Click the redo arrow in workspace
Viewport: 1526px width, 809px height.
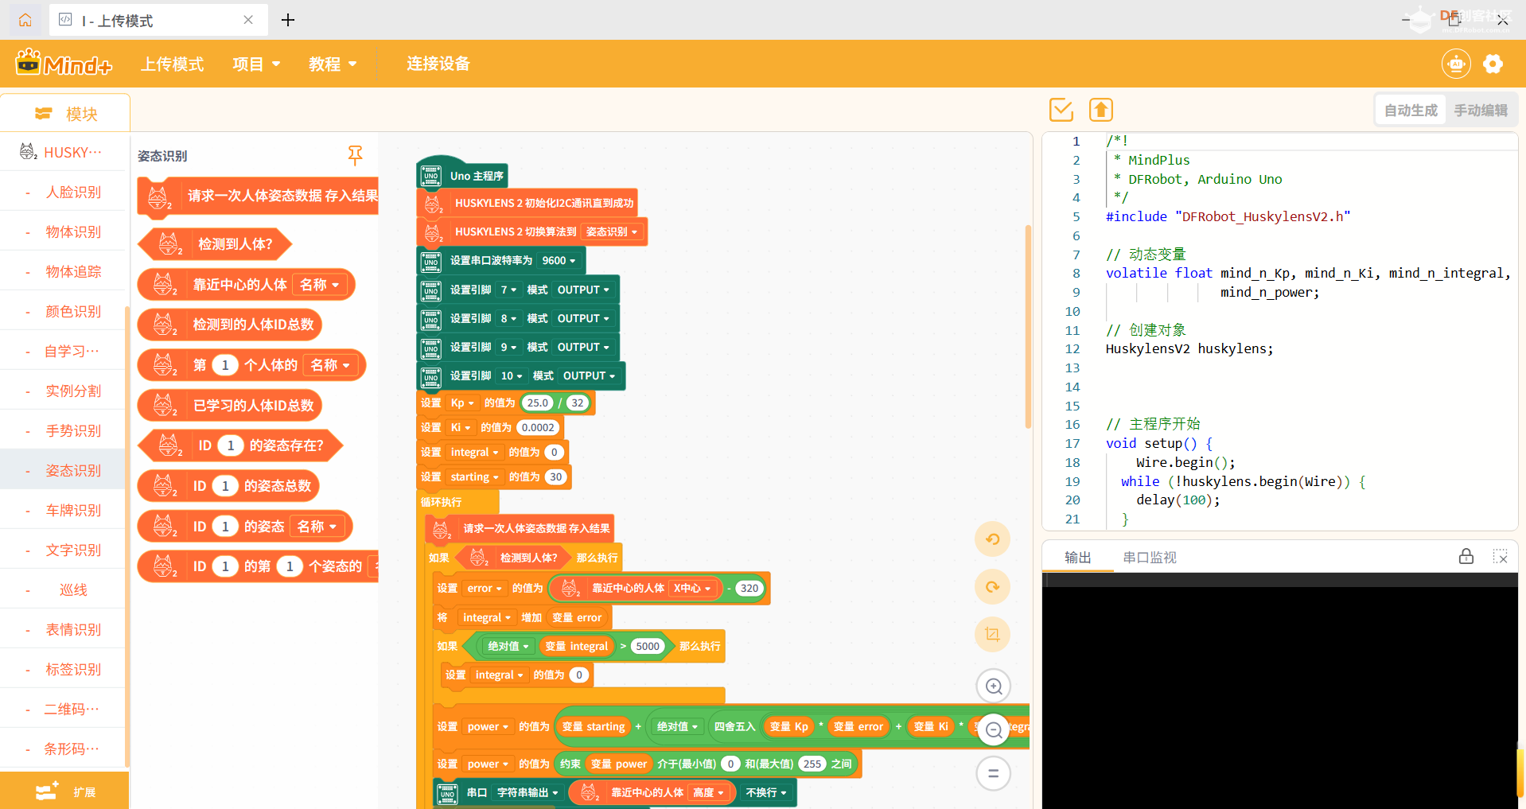pyautogui.click(x=992, y=587)
